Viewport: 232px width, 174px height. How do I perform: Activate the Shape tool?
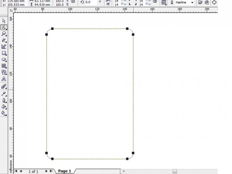(4, 27)
